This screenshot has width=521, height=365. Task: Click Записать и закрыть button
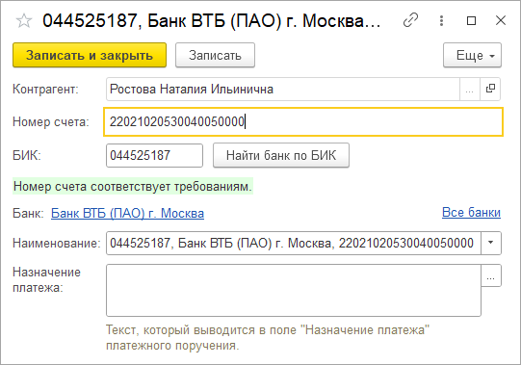90,55
